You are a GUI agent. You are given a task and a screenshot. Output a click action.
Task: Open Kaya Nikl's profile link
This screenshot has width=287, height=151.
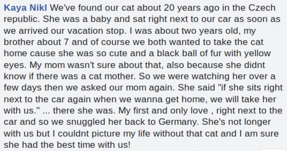click(25, 8)
